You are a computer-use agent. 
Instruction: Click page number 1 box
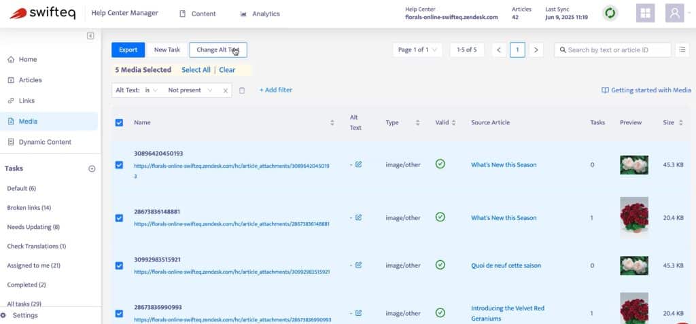pyautogui.click(x=517, y=50)
